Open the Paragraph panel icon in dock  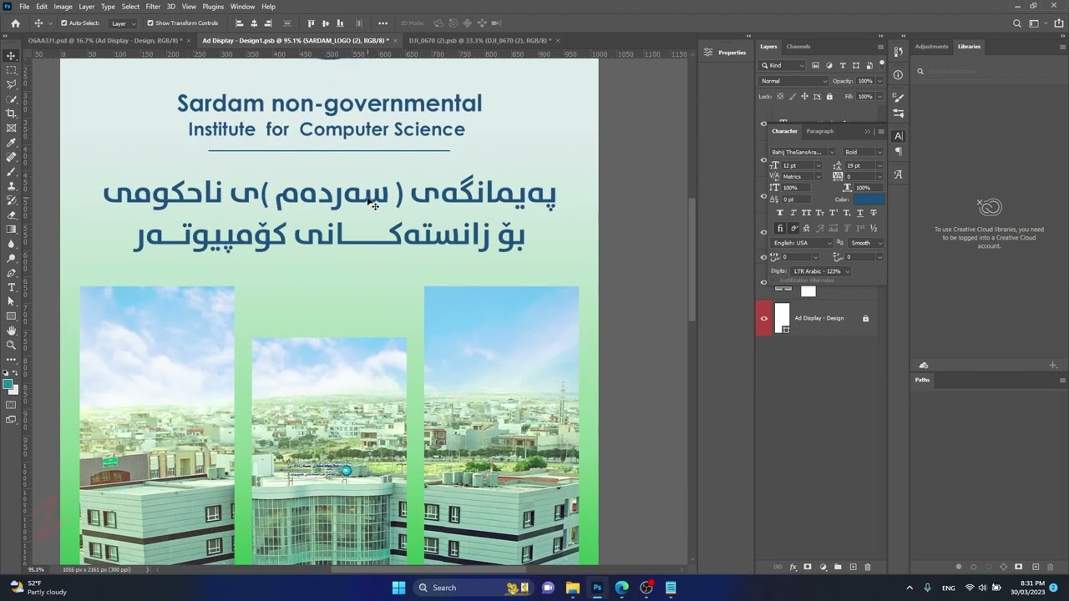pyautogui.click(x=898, y=152)
